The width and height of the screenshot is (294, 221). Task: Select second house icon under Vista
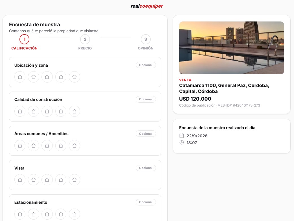34,180
